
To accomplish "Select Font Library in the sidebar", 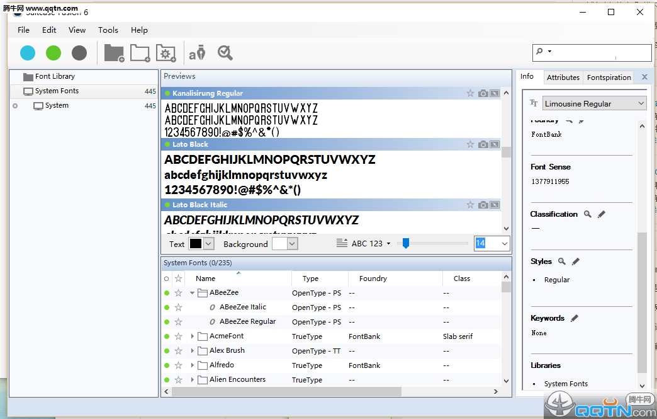I will click(x=55, y=76).
